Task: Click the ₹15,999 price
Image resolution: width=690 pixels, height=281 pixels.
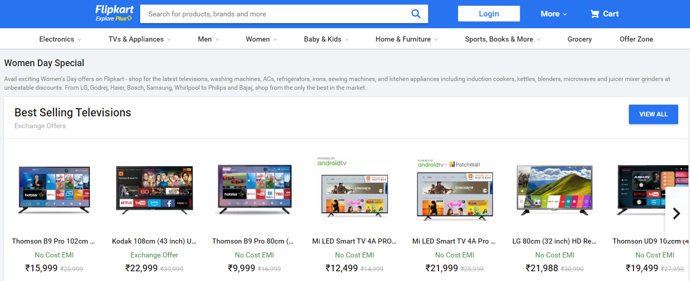Action: pos(41,268)
